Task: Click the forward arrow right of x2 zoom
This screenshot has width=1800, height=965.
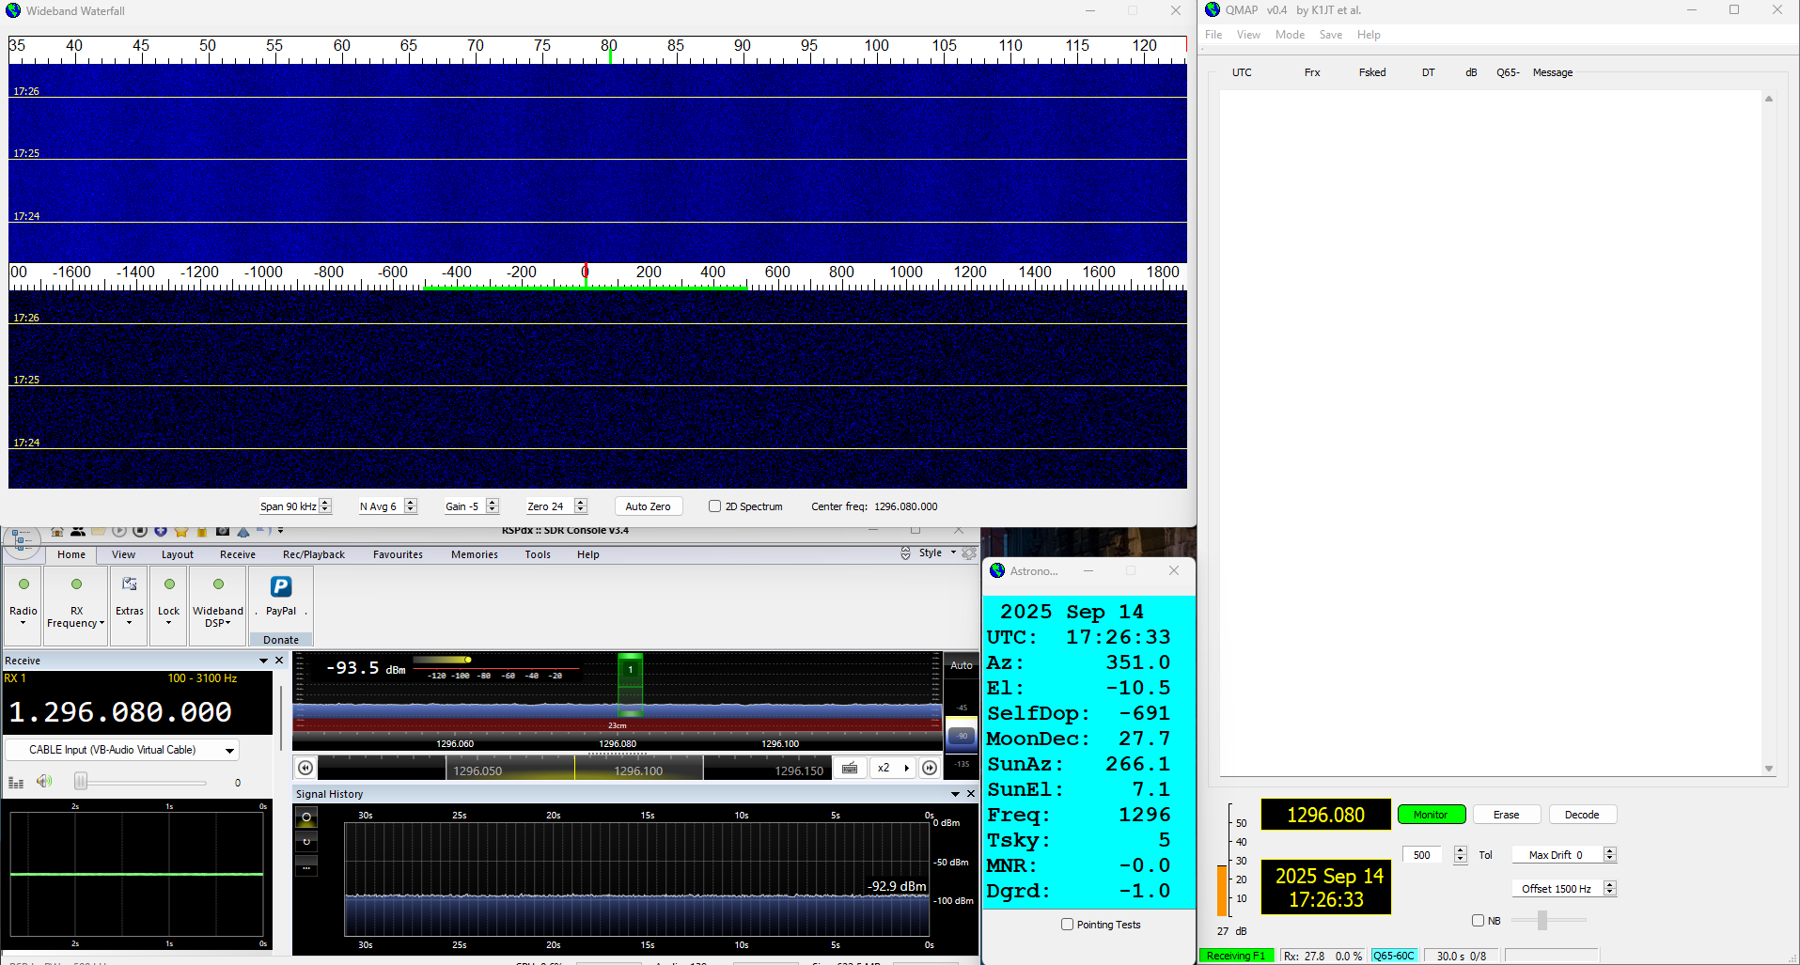Action: pyautogui.click(x=929, y=768)
